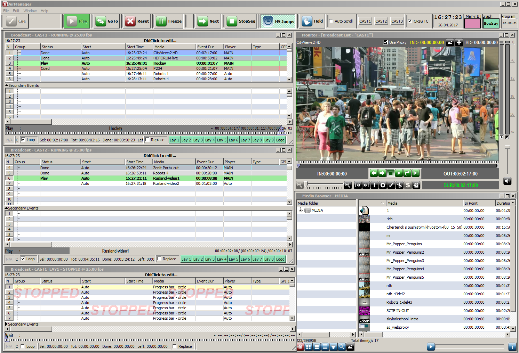This screenshot has width=519, height=353.
Task: Switch Media Browser to list view
Action: tap(317, 346)
